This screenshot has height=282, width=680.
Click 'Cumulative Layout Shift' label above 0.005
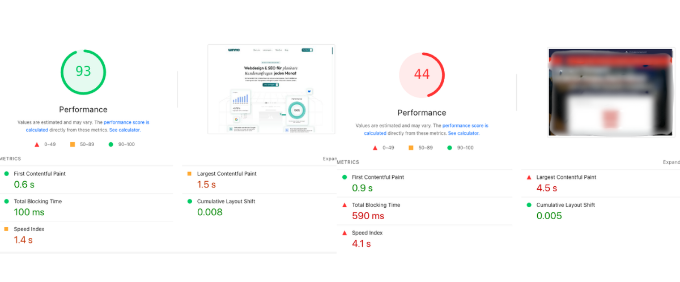point(566,205)
